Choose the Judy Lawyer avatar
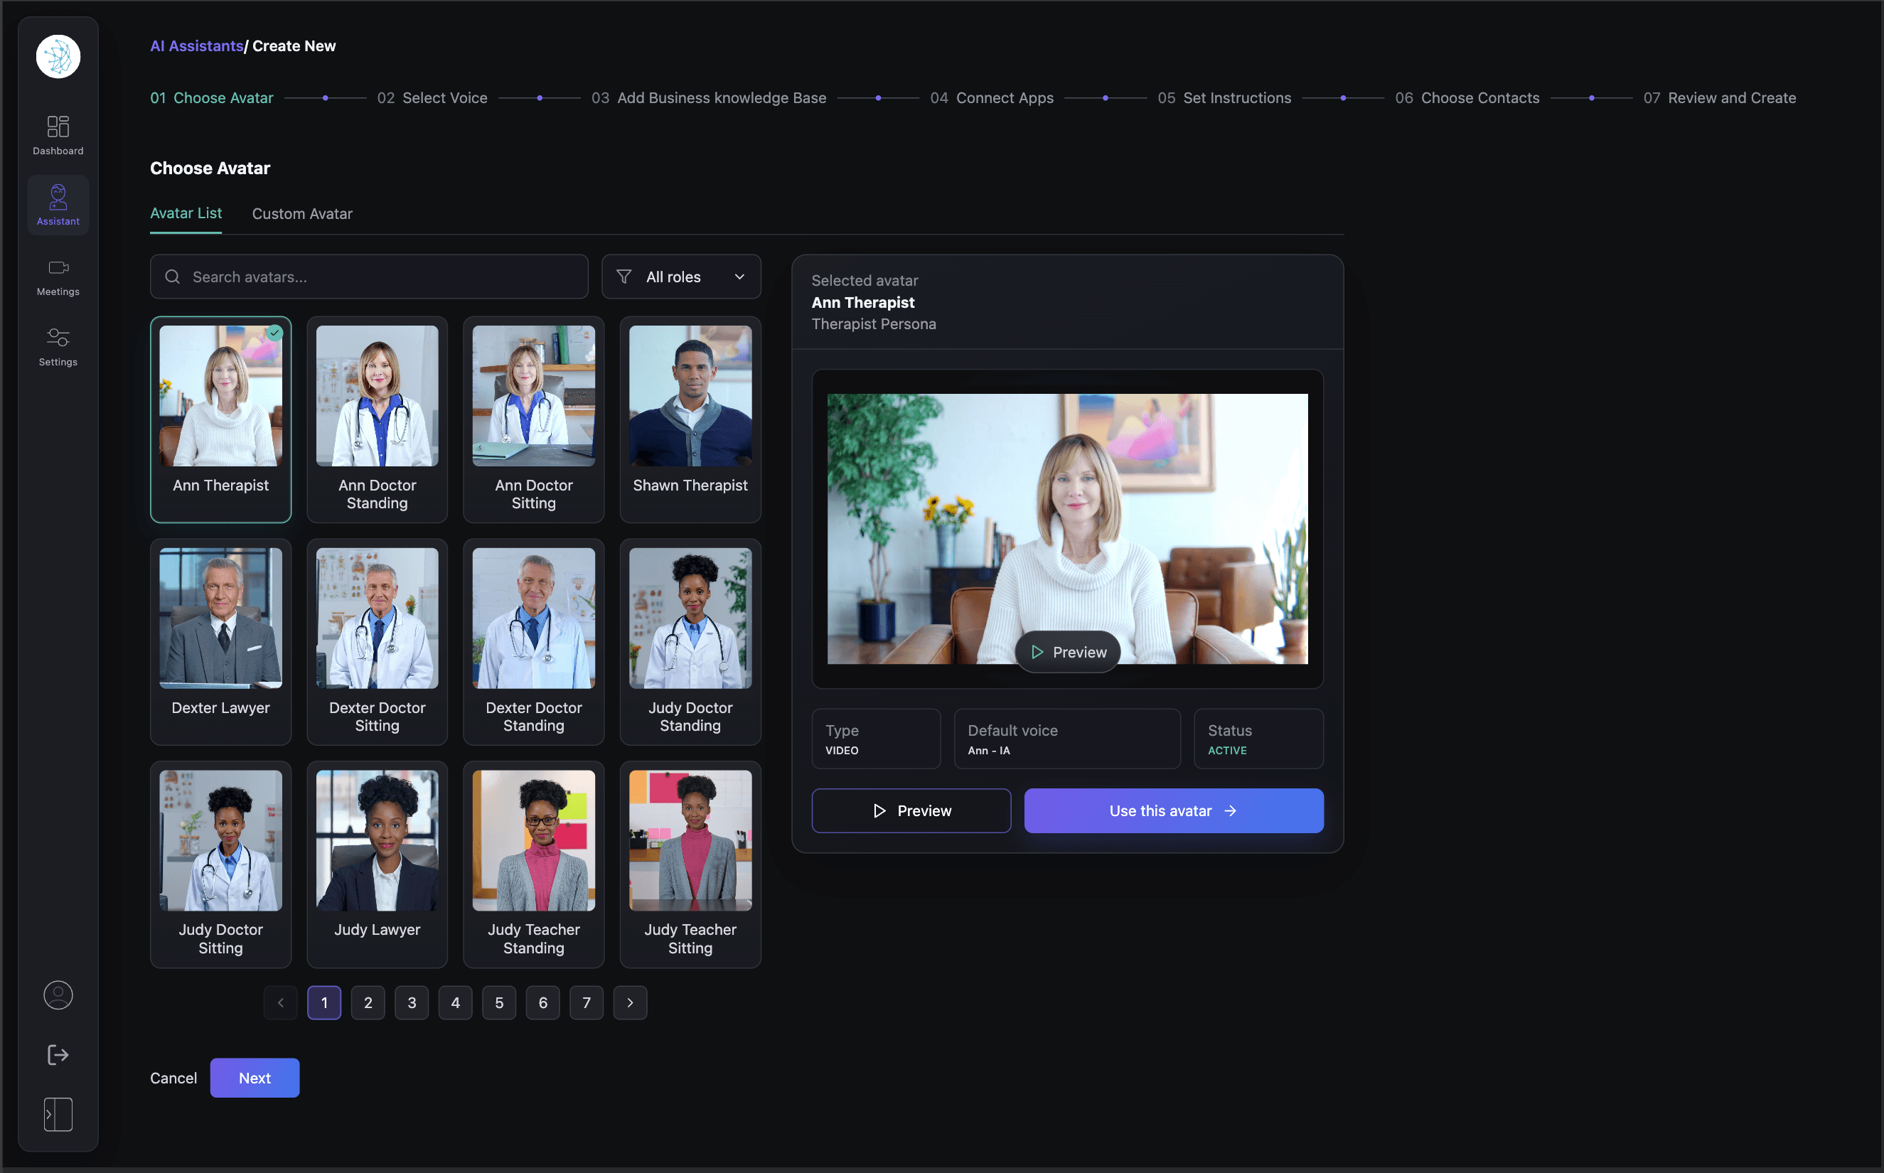 (377, 864)
